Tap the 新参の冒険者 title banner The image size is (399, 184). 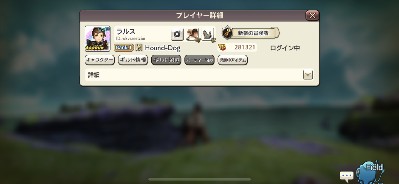coord(251,33)
